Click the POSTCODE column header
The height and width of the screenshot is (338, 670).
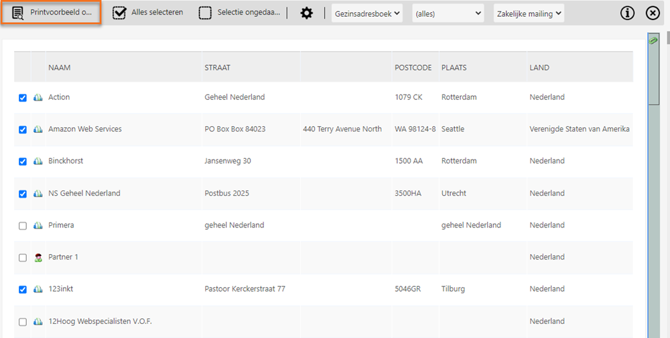(x=413, y=68)
